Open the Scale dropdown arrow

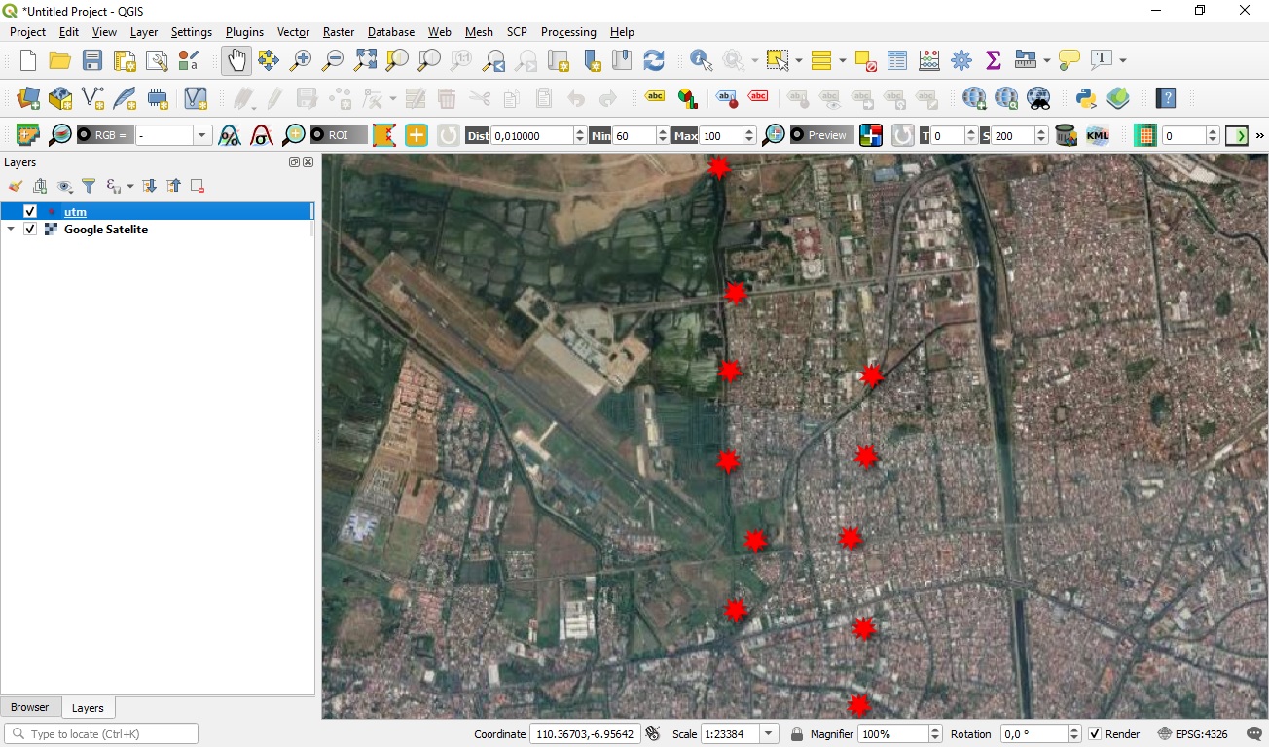[x=769, y=734]
